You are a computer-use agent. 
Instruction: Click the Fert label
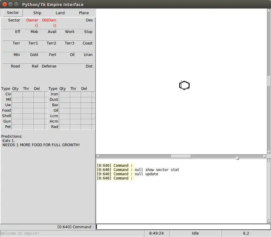(53, 54)
